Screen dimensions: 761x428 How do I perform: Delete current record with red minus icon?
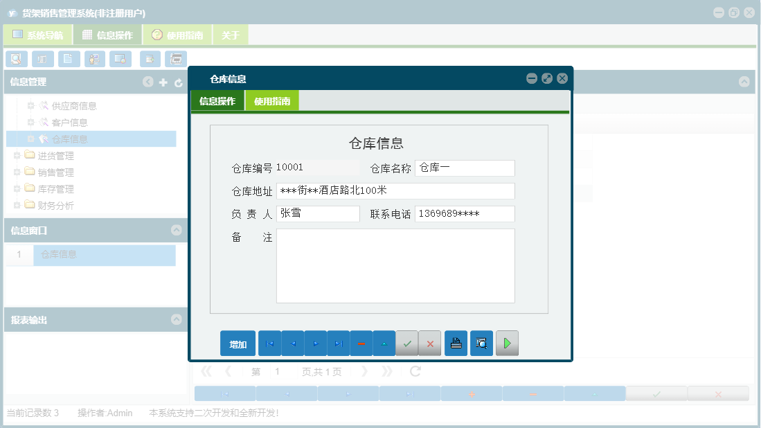361,343
